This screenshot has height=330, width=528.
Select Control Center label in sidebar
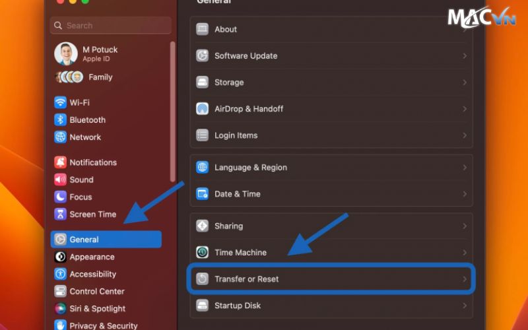(x=97, y=291)
